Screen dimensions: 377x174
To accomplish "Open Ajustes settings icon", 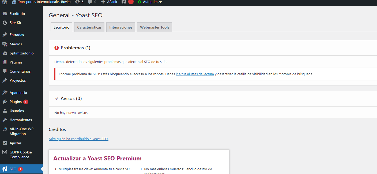I will click(x=5, y=143).
